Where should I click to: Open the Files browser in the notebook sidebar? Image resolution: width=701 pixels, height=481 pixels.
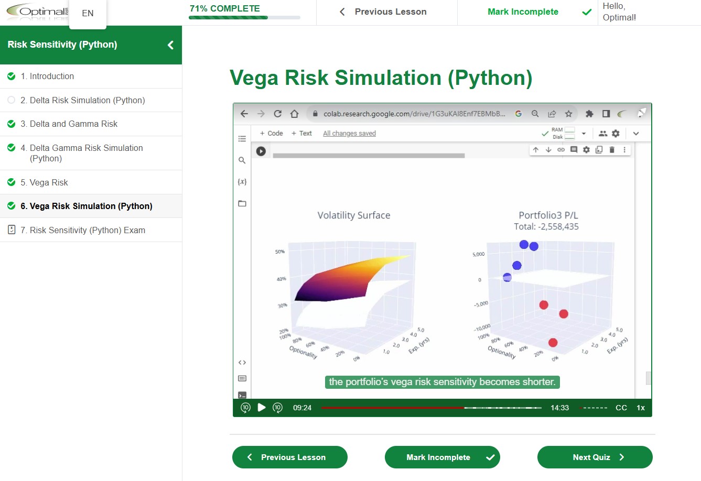coord(242,203)
